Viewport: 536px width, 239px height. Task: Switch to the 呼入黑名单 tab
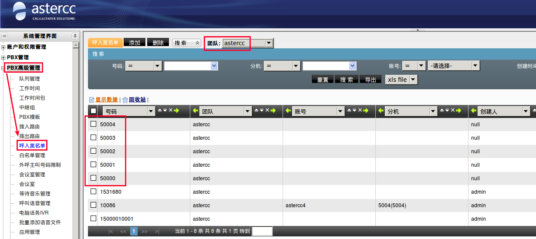pos(105,43)
